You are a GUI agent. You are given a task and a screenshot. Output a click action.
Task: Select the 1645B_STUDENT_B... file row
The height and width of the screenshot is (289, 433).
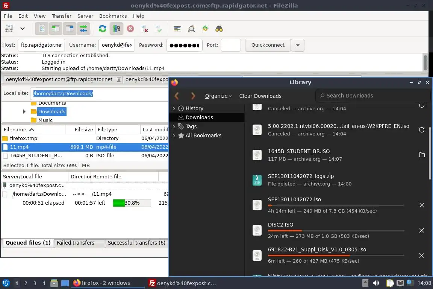(x=85, y=155)
